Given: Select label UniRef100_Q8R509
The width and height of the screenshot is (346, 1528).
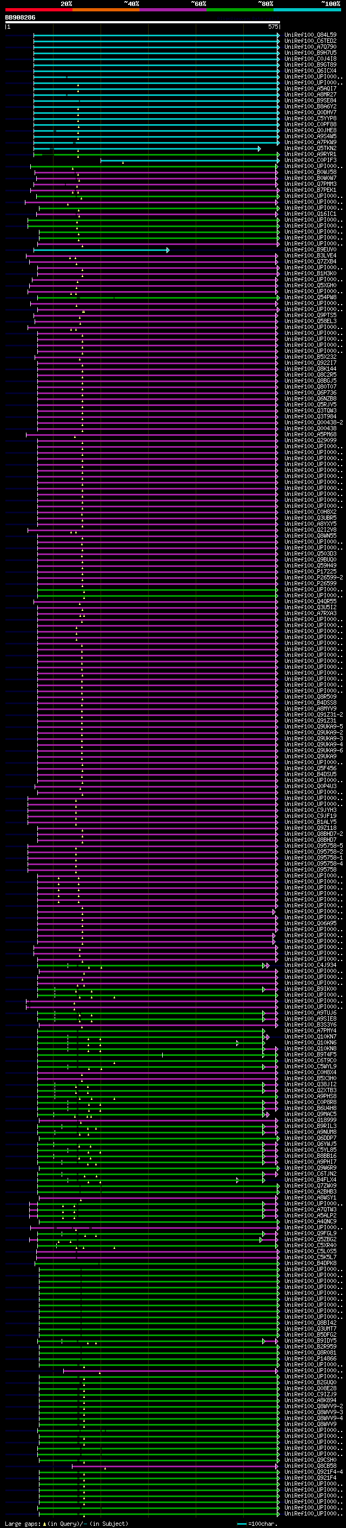Looking at the screenshot, I should pos(310,697).
